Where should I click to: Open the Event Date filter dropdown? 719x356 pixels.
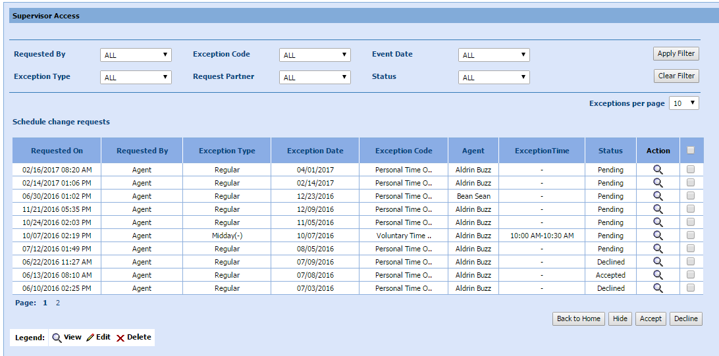point(494,55)
